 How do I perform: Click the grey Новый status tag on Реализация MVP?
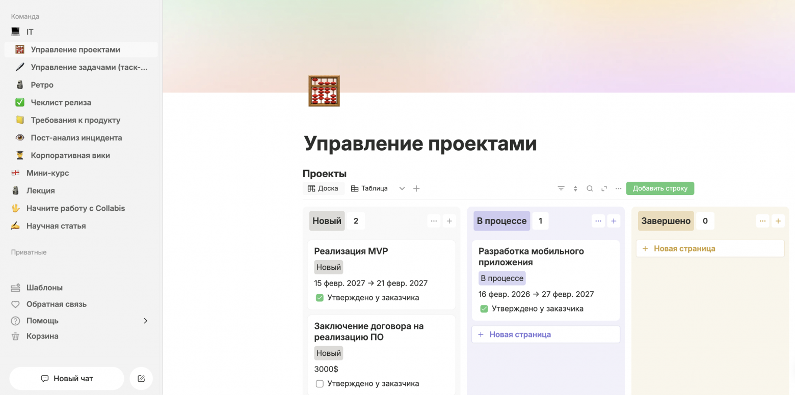point(329,267)
